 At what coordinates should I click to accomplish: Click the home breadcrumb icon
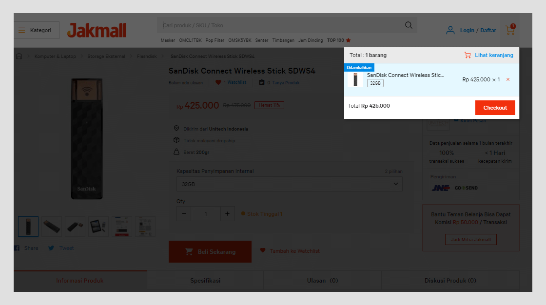[x=19, y=56]
